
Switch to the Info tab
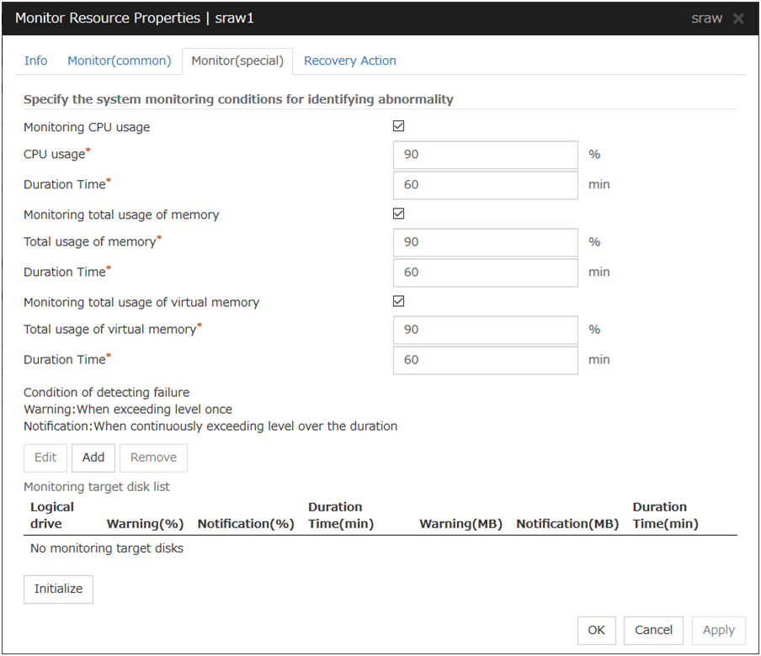coord(36,61)
